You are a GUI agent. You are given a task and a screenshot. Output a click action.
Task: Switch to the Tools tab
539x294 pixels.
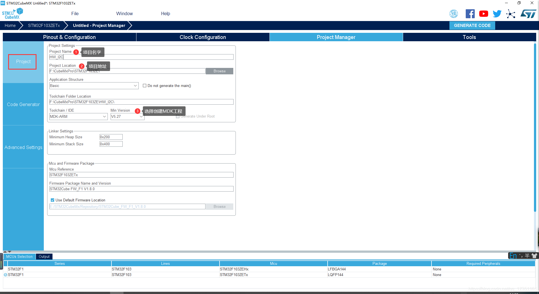coord(469,37)
